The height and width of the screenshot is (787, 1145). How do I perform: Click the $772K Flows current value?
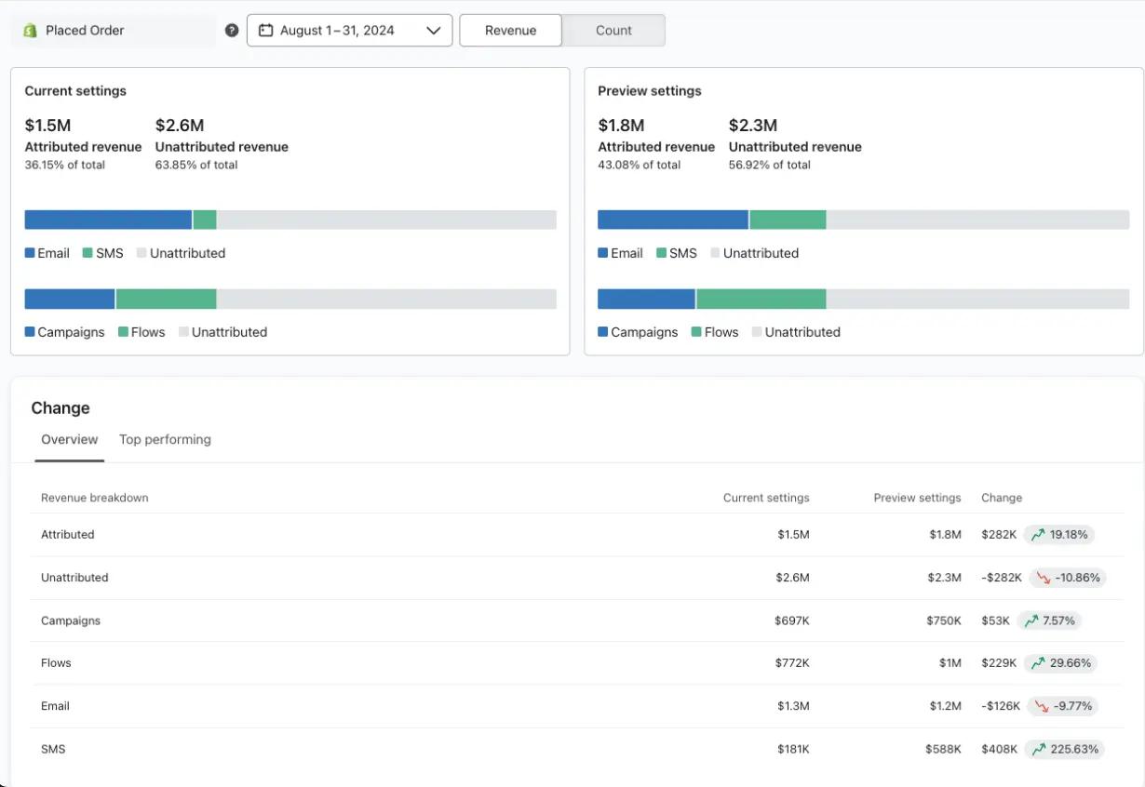792,663
